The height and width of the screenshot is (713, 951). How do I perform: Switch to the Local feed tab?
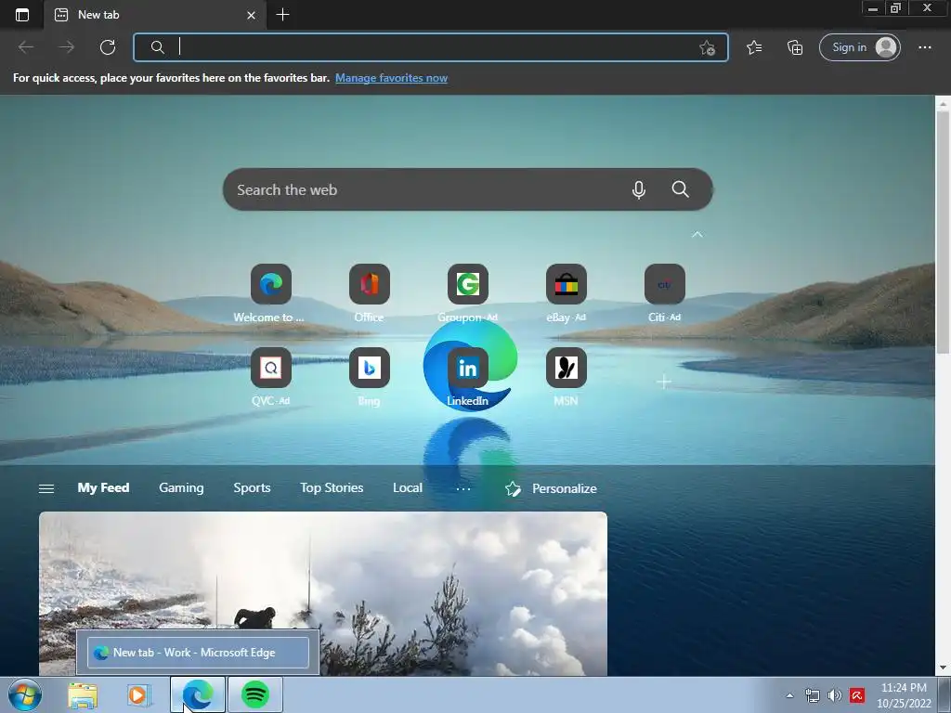click(408, 488)
